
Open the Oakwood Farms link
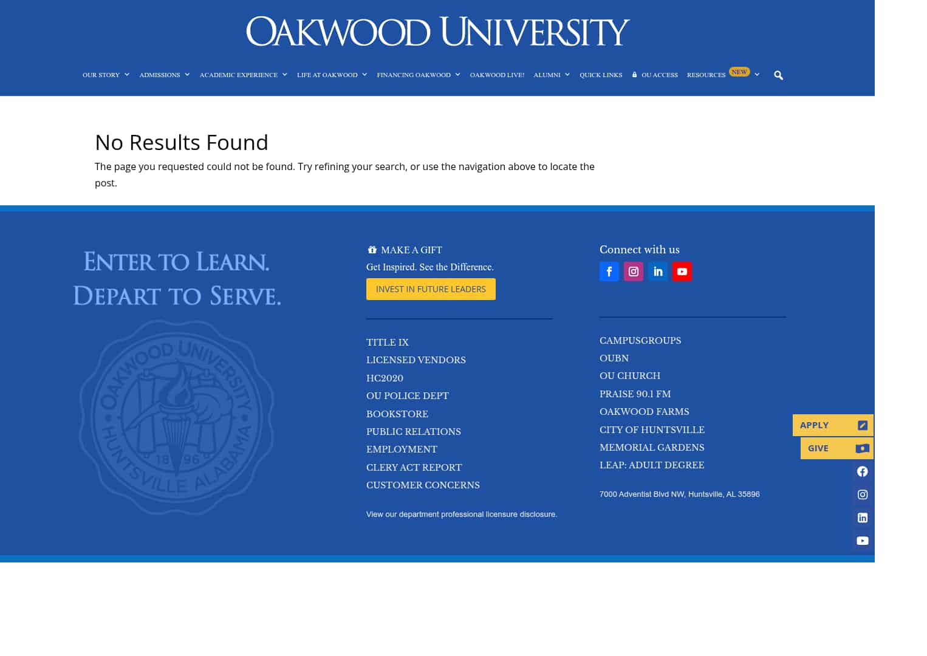pos(645,412)
